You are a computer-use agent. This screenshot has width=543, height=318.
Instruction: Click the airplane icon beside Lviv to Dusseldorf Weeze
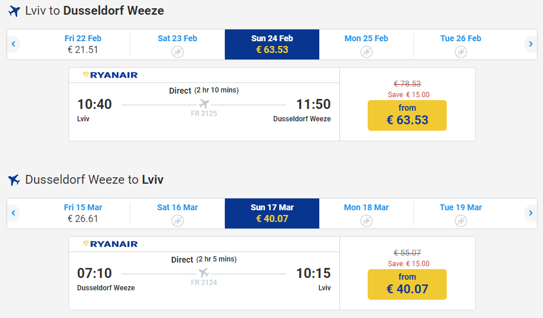[x=14, y=11]
